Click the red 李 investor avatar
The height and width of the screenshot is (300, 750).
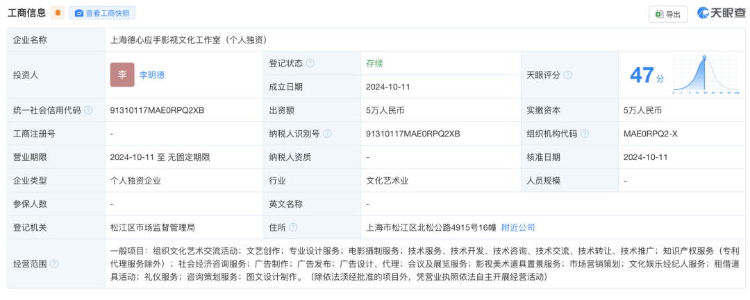tap(122, 75)
